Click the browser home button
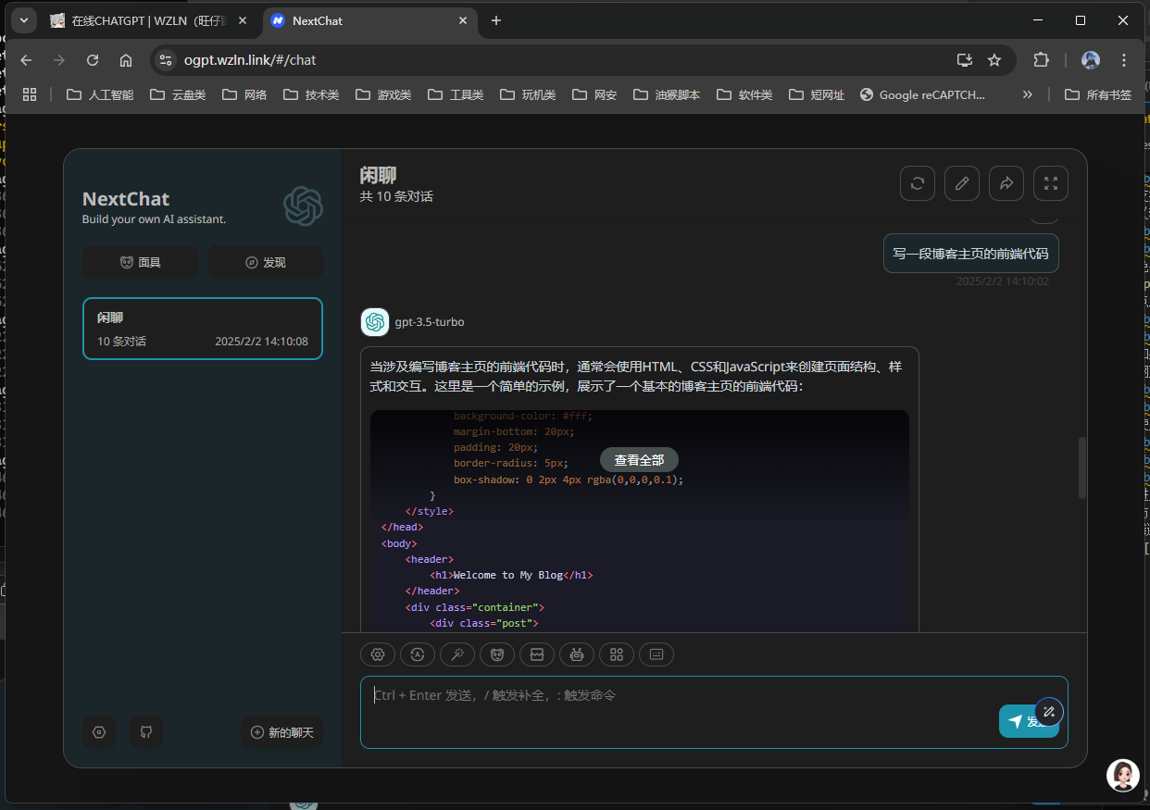Image resolution: width=1150 pixels, height=810 pixels. (x=126, y=60)
